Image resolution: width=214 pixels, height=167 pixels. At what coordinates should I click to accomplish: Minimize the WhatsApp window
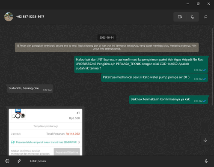(188, 4)
